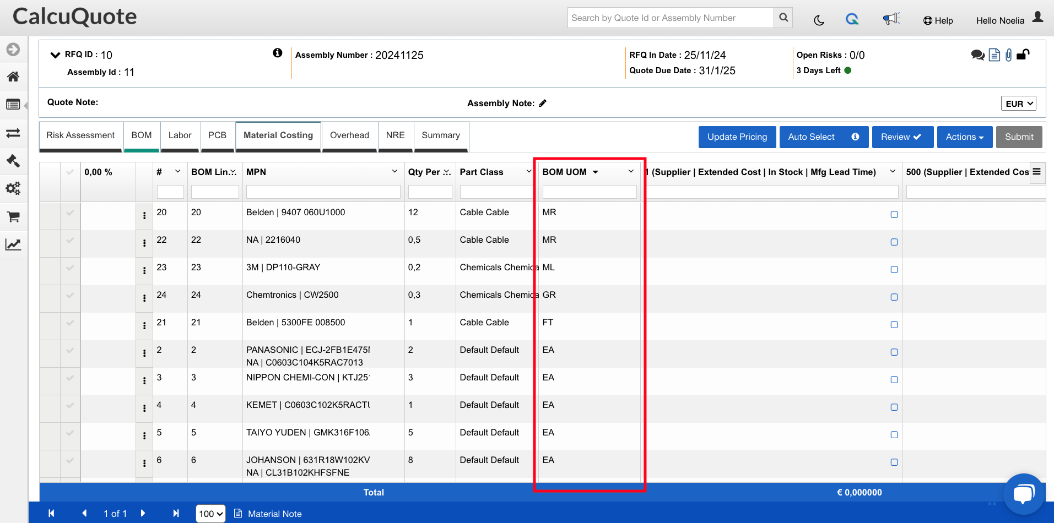This screenshot has width=1054, height=523.
Task: Click the search magnifier button
Action: 783,18
